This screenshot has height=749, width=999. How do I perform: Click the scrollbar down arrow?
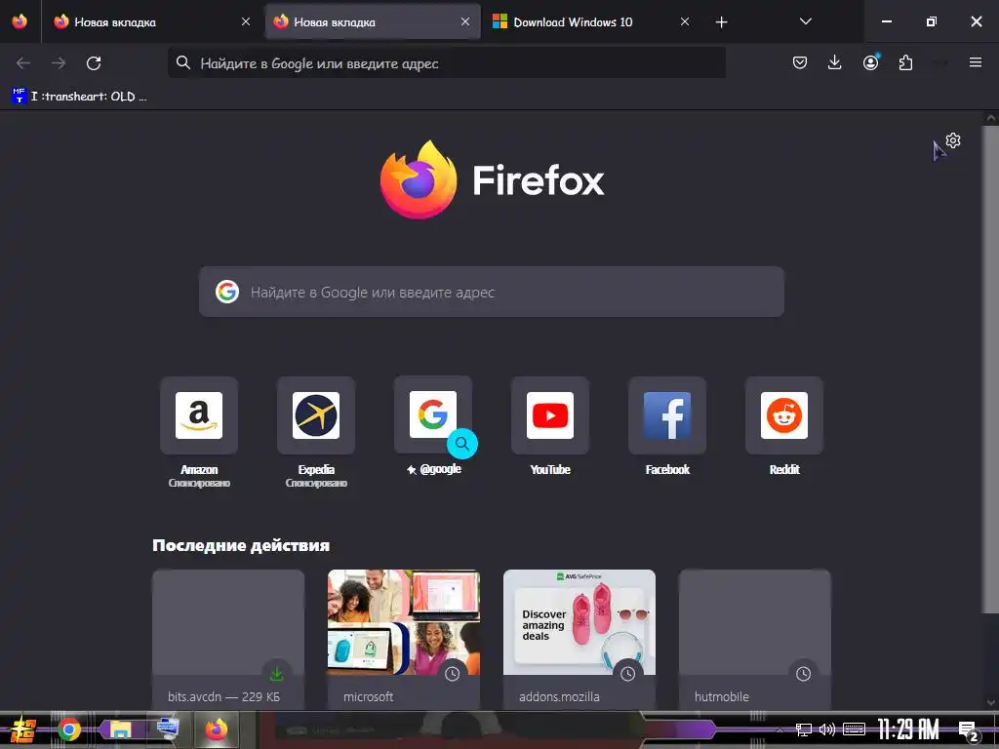point(991,702)
